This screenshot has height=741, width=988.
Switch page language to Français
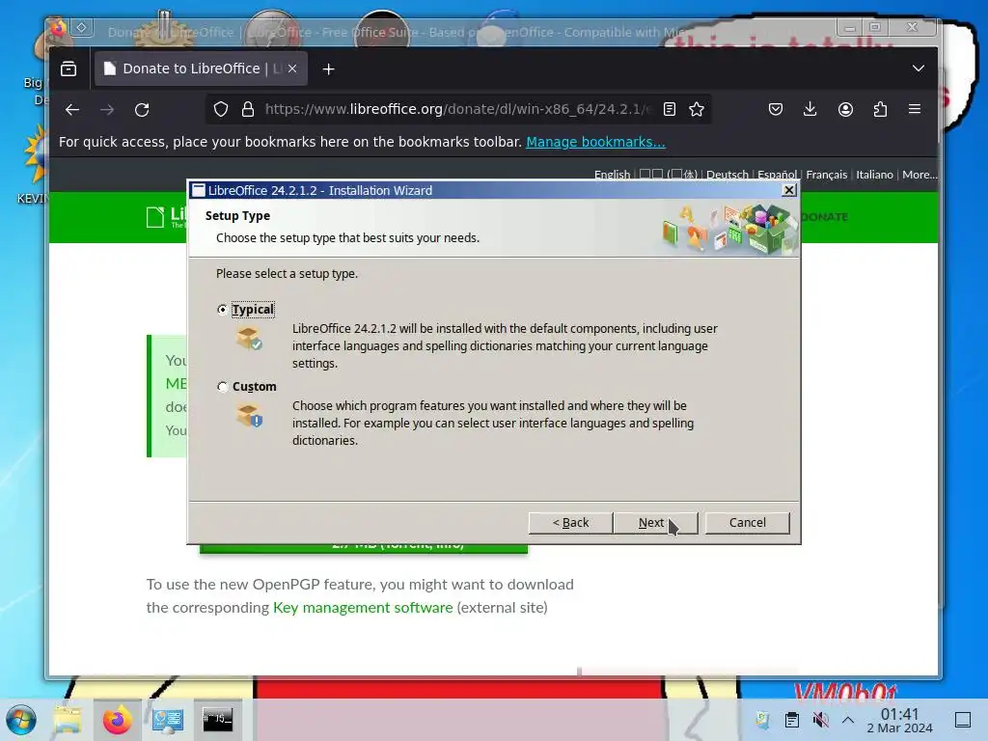tap(826, 175)
